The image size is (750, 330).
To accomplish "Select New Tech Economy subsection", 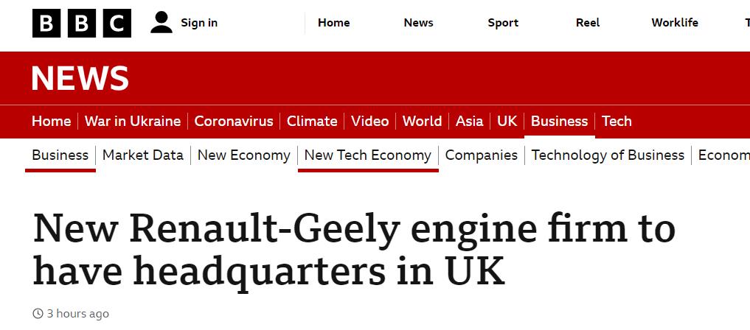I will [367, 155].
